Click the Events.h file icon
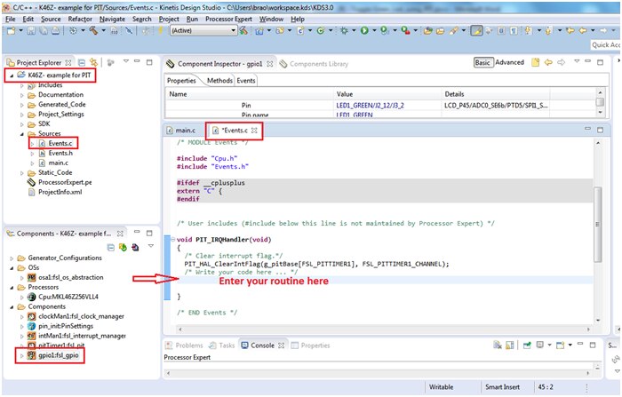The height and width of the screenshot is (397, 622). coord(40,153)
